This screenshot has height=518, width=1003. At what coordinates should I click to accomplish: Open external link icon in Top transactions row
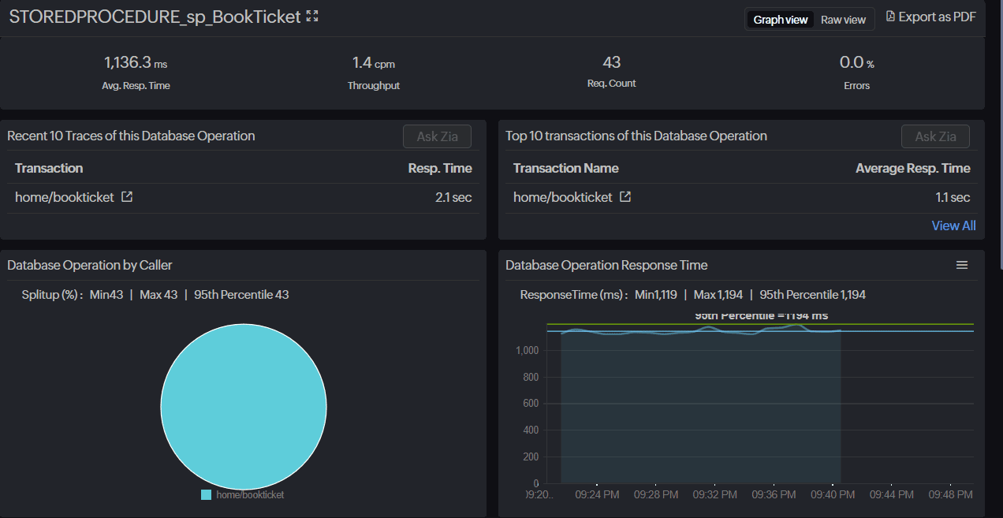point(625,197)
